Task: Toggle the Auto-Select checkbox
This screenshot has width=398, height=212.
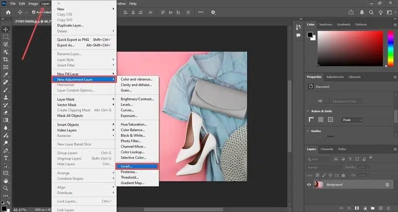Action: tap(33, 12)
